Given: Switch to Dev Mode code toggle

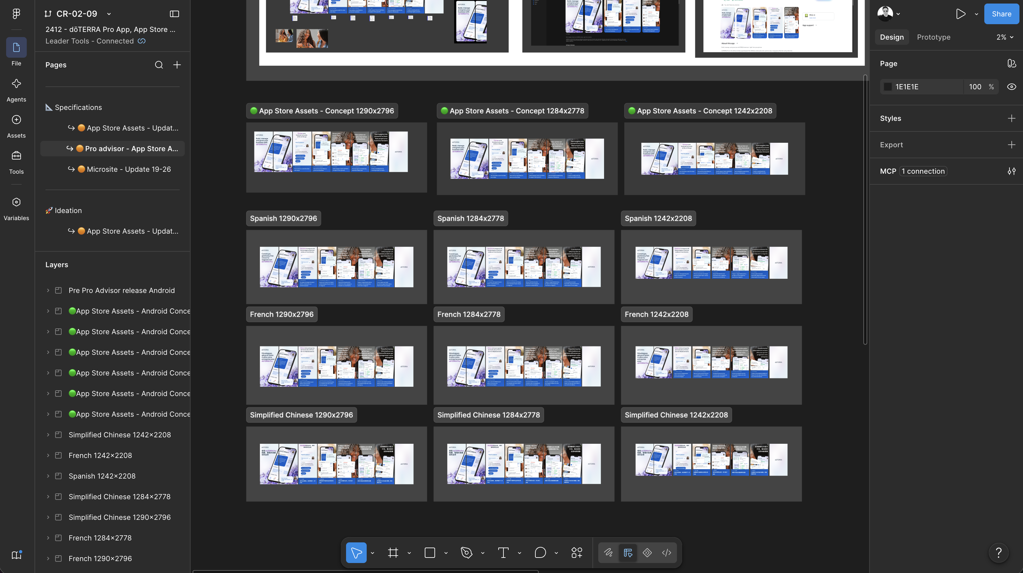Looking at the screenshot, I should pyautogui.click(x=666, y=552).
